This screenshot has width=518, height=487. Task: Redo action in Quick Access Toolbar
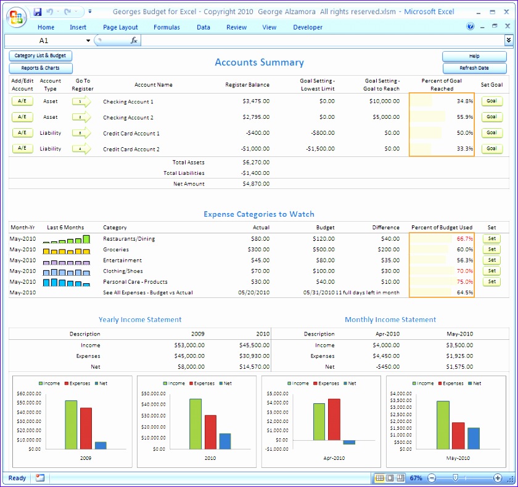point(68,12)
